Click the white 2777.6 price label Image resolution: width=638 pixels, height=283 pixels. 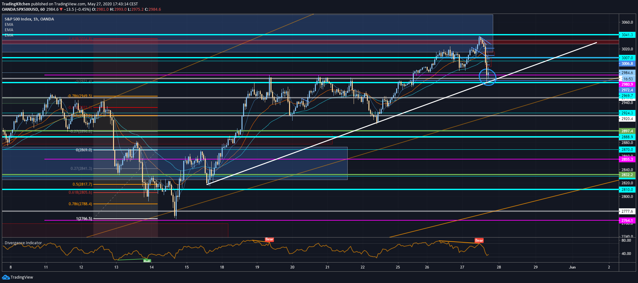point(627,211)
